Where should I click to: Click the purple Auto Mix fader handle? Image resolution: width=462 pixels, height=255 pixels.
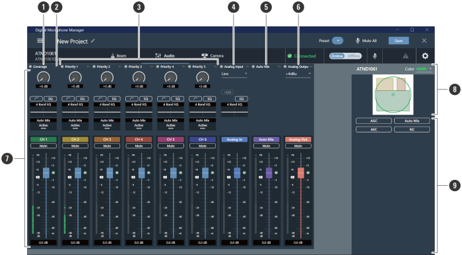click(269, 173)
